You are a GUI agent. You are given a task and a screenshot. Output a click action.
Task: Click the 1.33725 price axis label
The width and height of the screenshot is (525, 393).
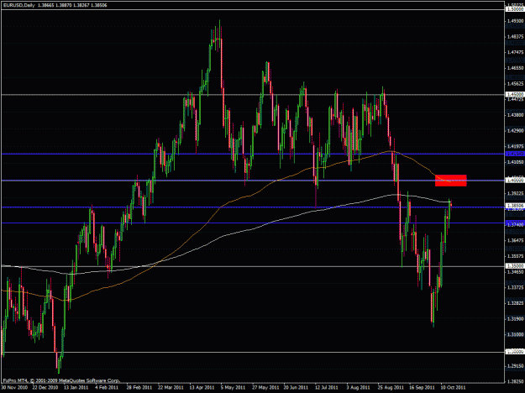515,287
